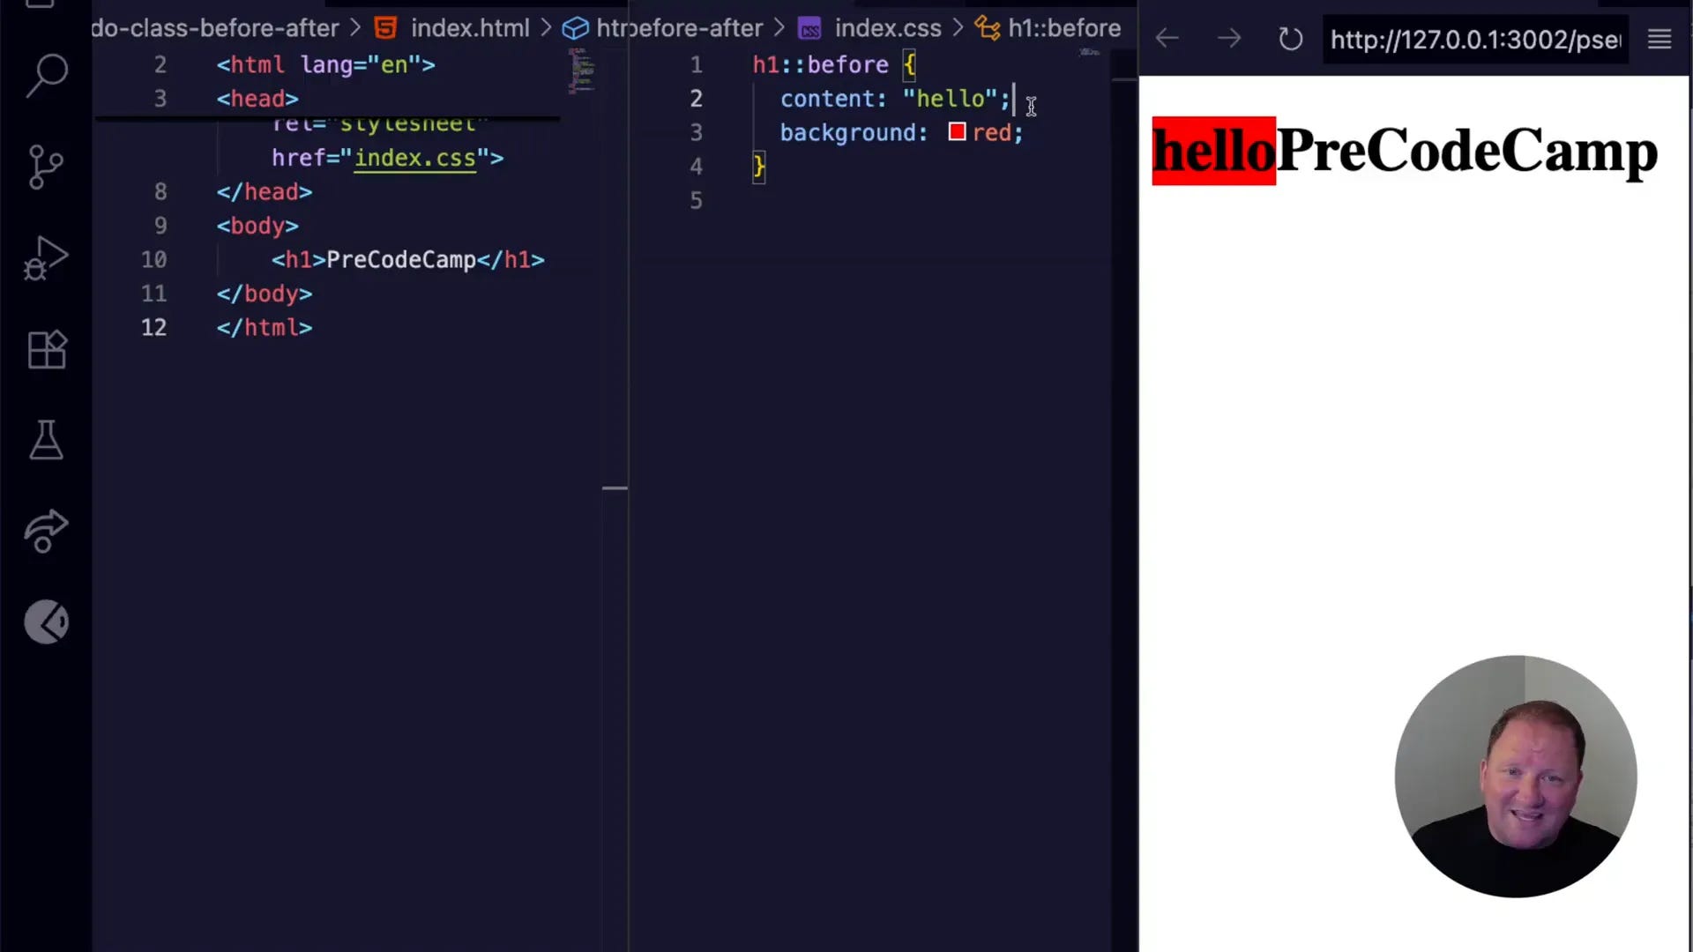Open the Search view in activity bar
This screenshot has width=1693, height=952.
pyautogui.click(x=47, y=76)
